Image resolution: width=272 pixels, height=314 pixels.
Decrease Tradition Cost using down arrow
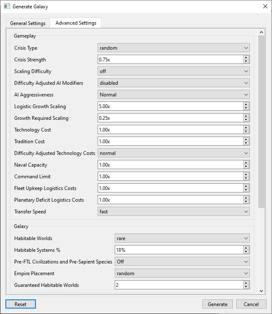tap(246, 143)
